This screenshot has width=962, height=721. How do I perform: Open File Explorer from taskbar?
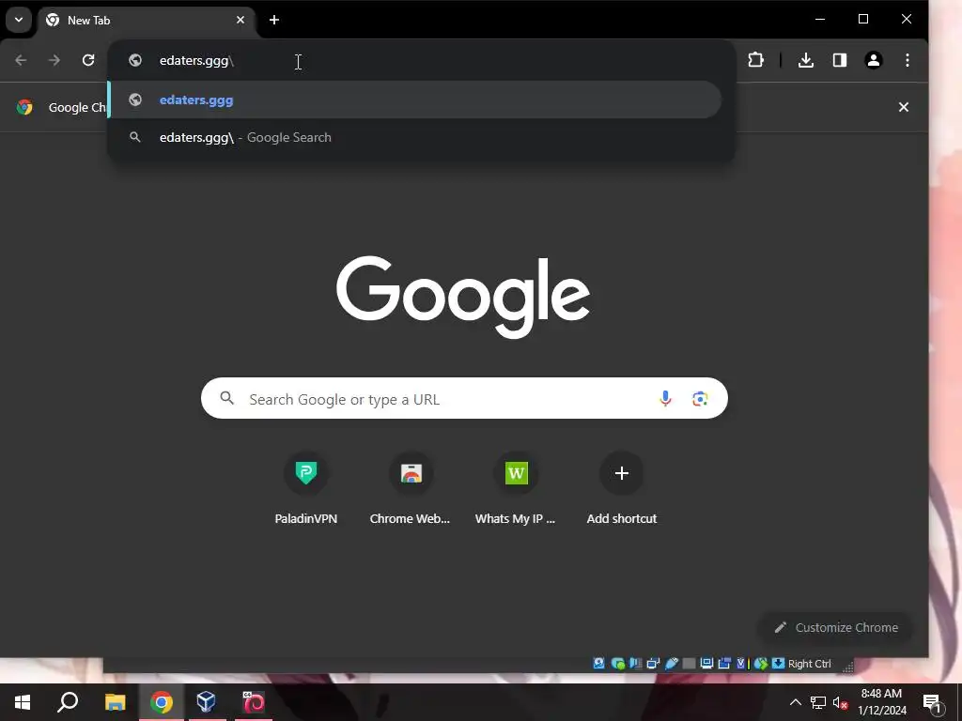115,702
